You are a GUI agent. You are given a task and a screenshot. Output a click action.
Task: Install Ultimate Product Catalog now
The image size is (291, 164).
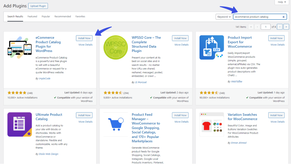84,115
